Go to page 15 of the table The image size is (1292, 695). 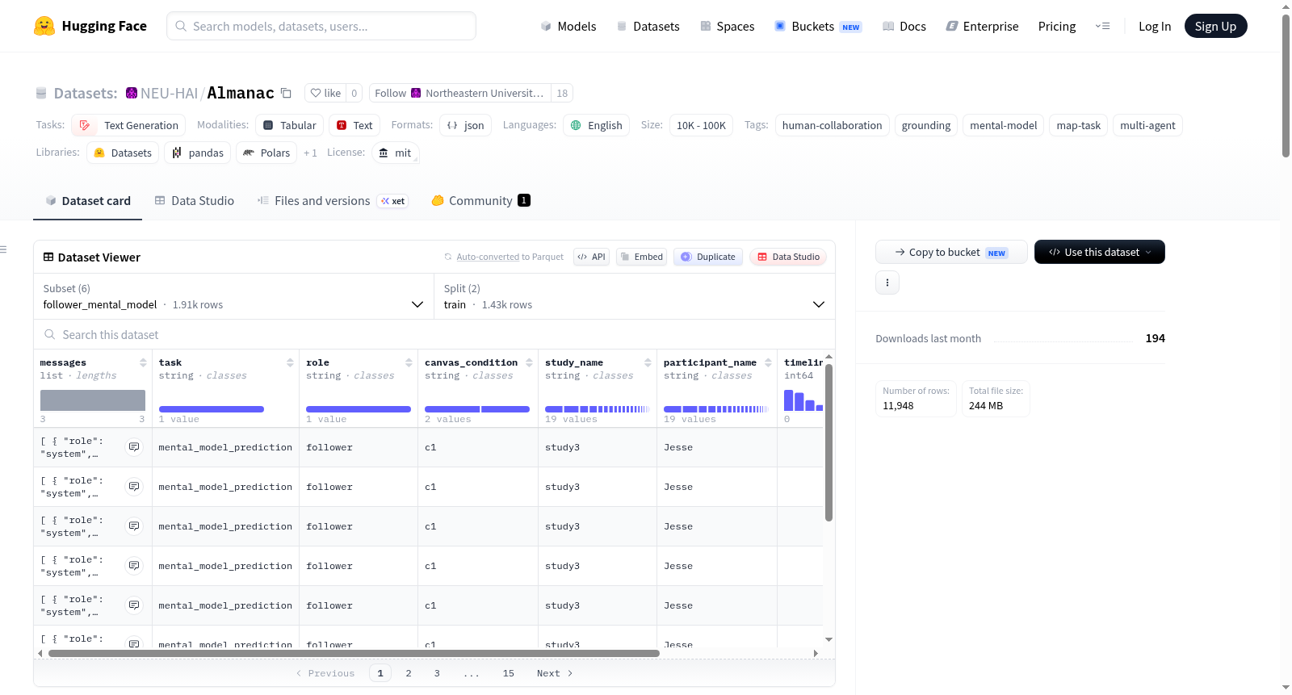click(x=509, y=673)
